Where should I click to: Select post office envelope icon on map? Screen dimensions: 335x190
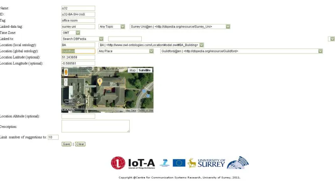click(x=79, y=102)
